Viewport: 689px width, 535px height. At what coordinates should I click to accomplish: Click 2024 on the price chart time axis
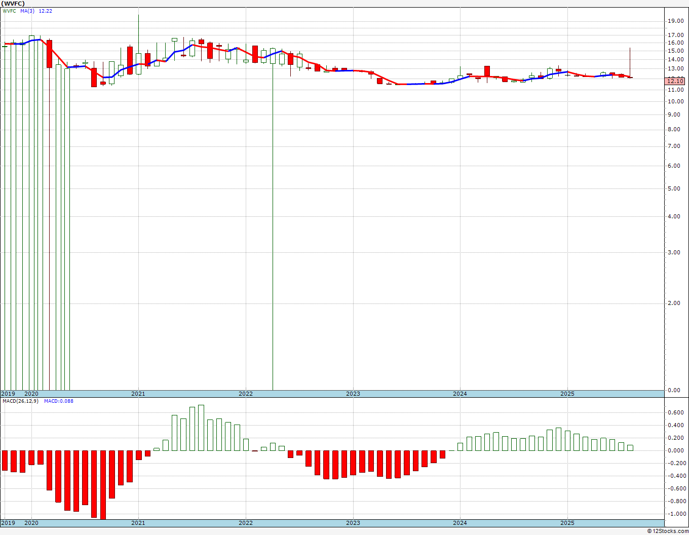tap(460, 394)
